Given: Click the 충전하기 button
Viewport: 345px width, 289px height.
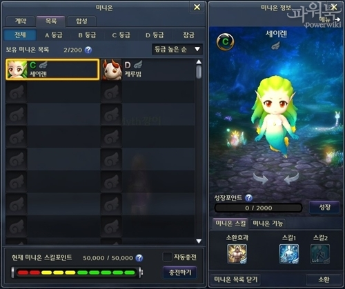Looking at the screenshot, I should click(180, 272).
